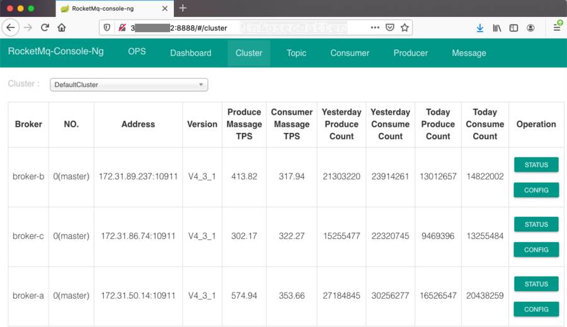This screenshot has height=327, width=567.
Task: Save page to Pocket icon
Action: [x=390, y=28]
